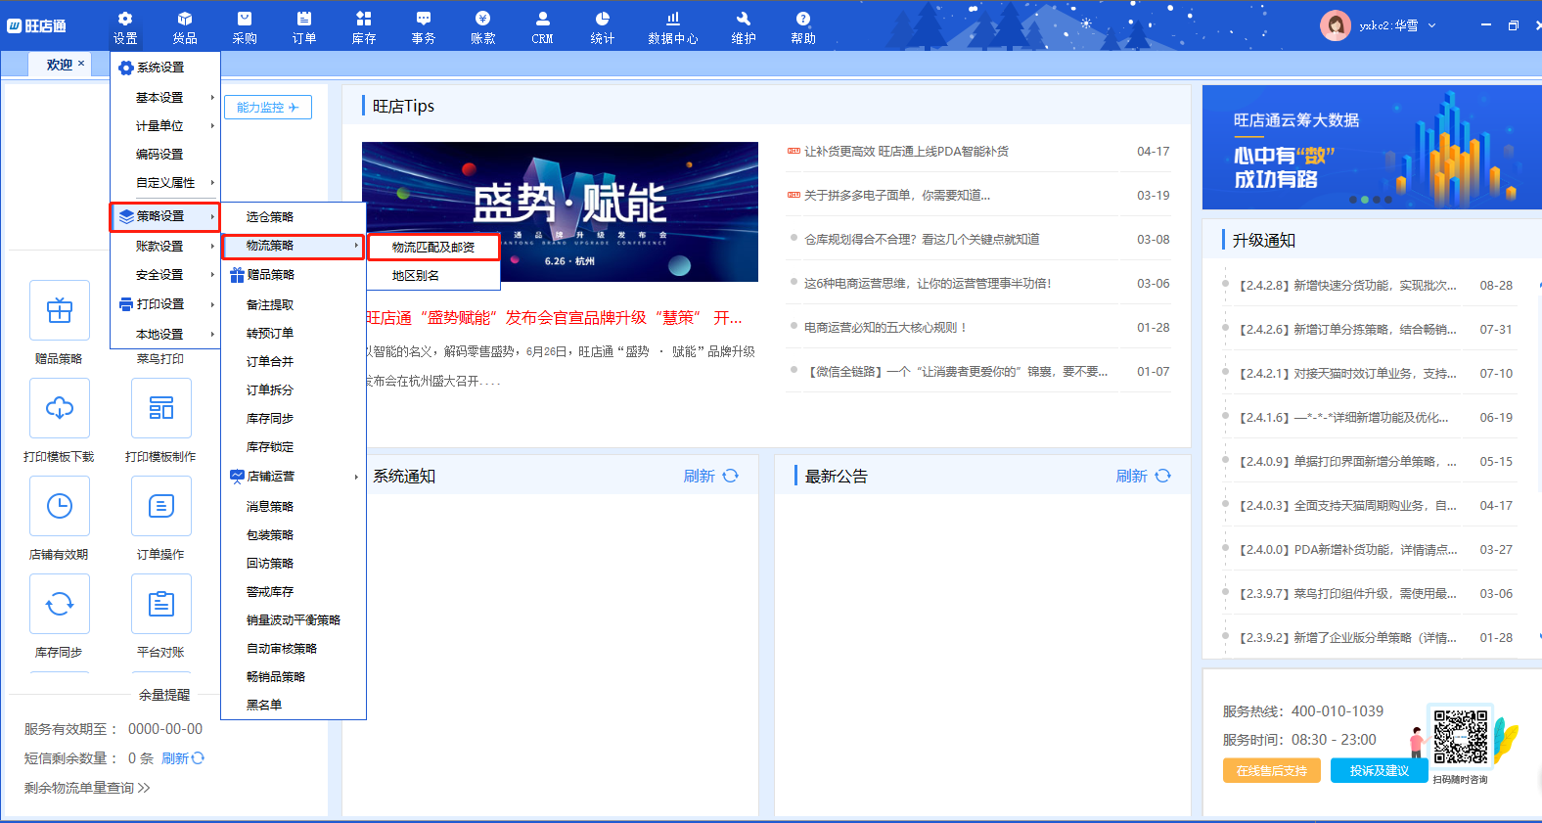
Task: Open the 旺店通盛势赋能 headline link
Action: click(556, 318)
